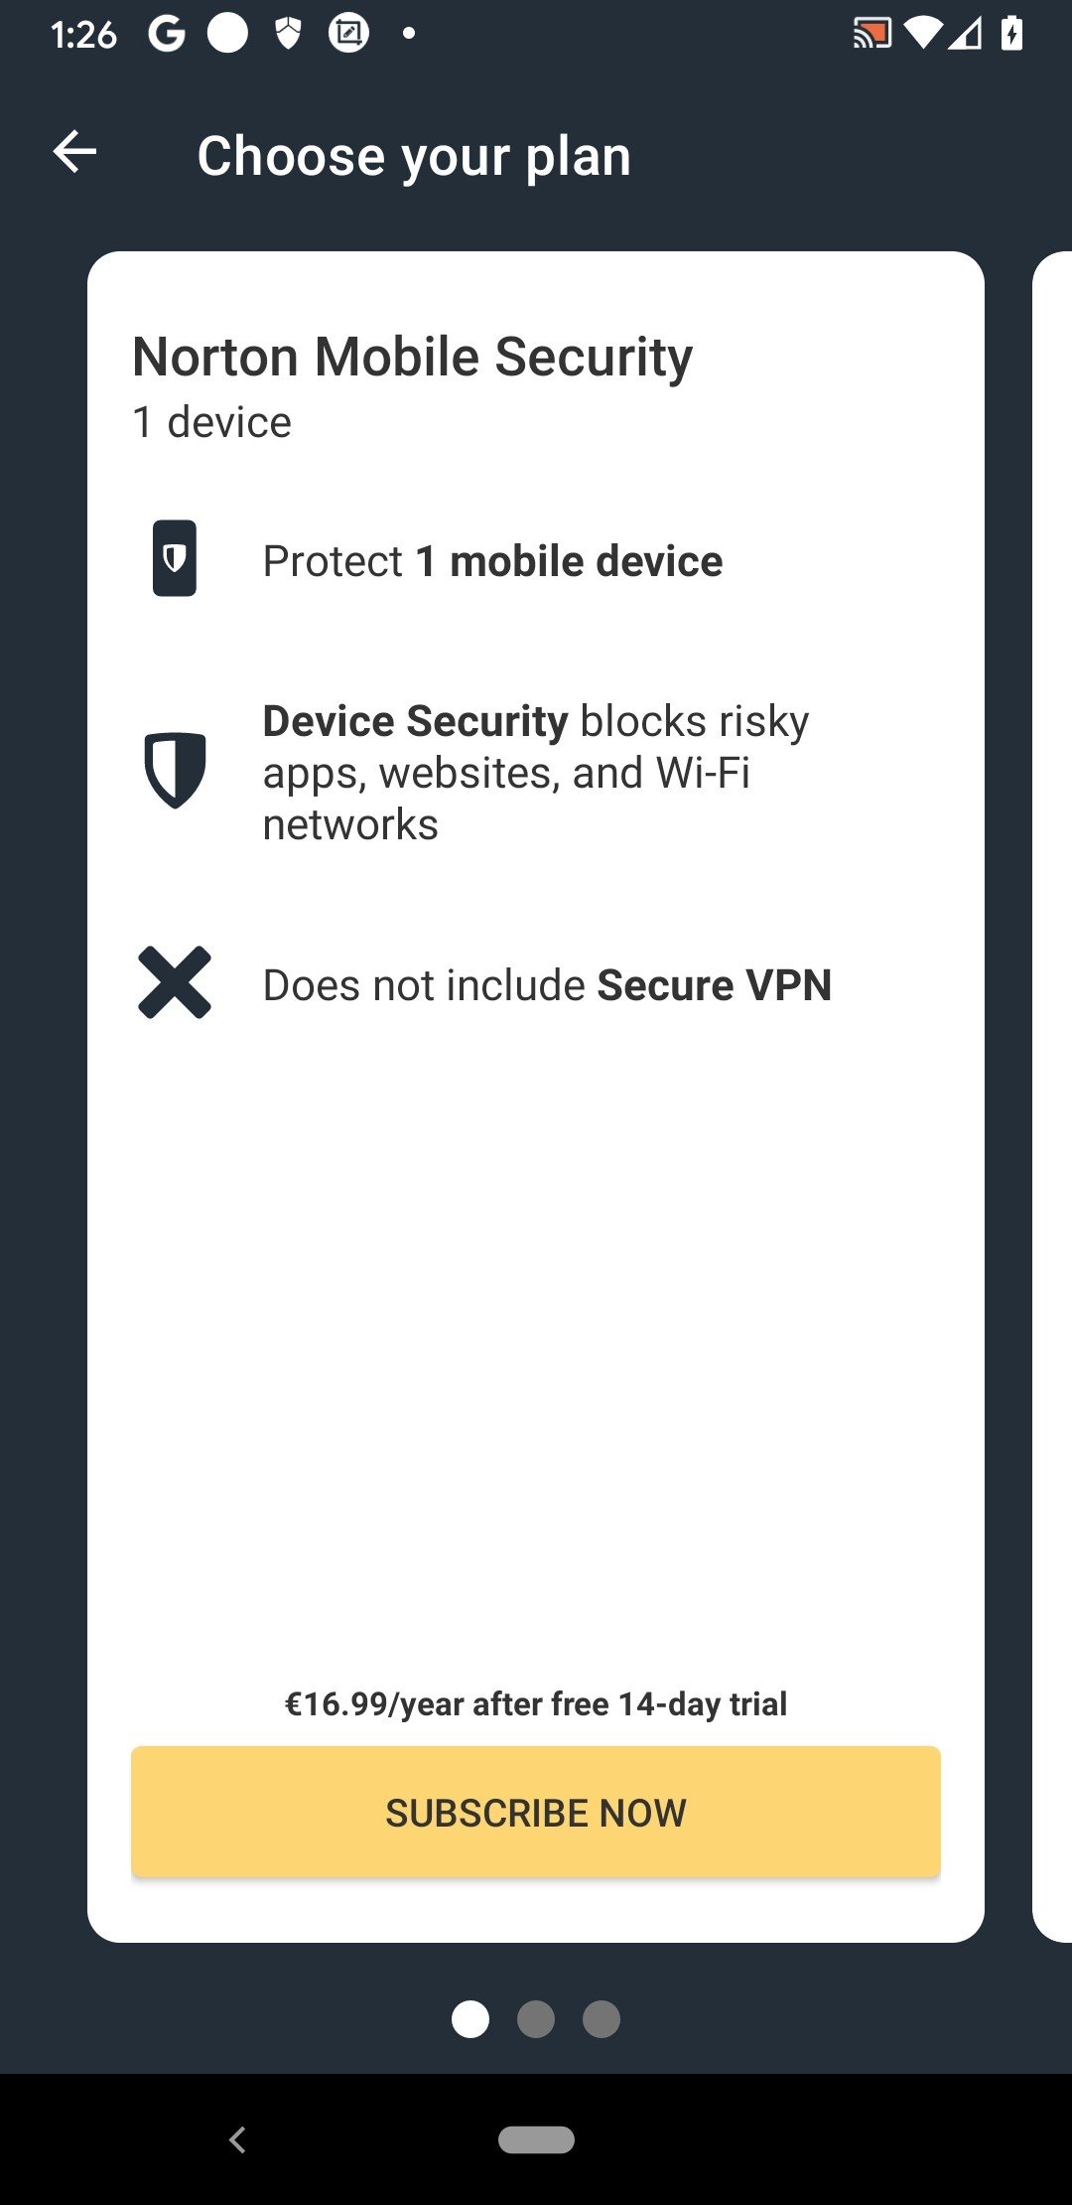This screenshot has height=2205, width=1072.
Task: Select the first plan page dot
Action: coord(470,2019)
